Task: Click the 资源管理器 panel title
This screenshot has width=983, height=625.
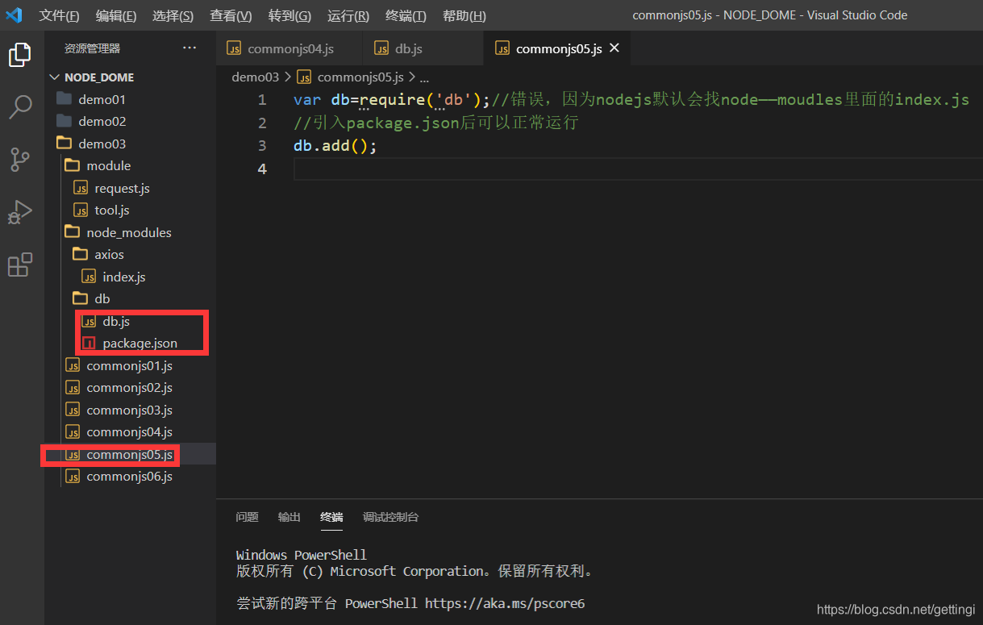Action: pyautogui.click(x=92, y=48)
